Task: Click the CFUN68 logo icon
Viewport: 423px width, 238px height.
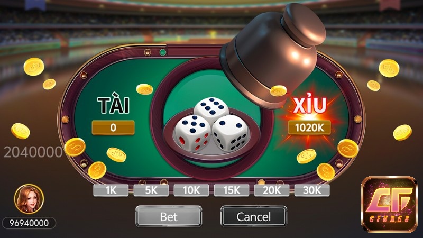Action: (389, 204)
